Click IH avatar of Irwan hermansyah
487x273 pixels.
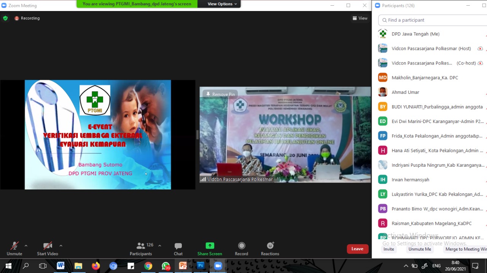[x=383, y=180]
